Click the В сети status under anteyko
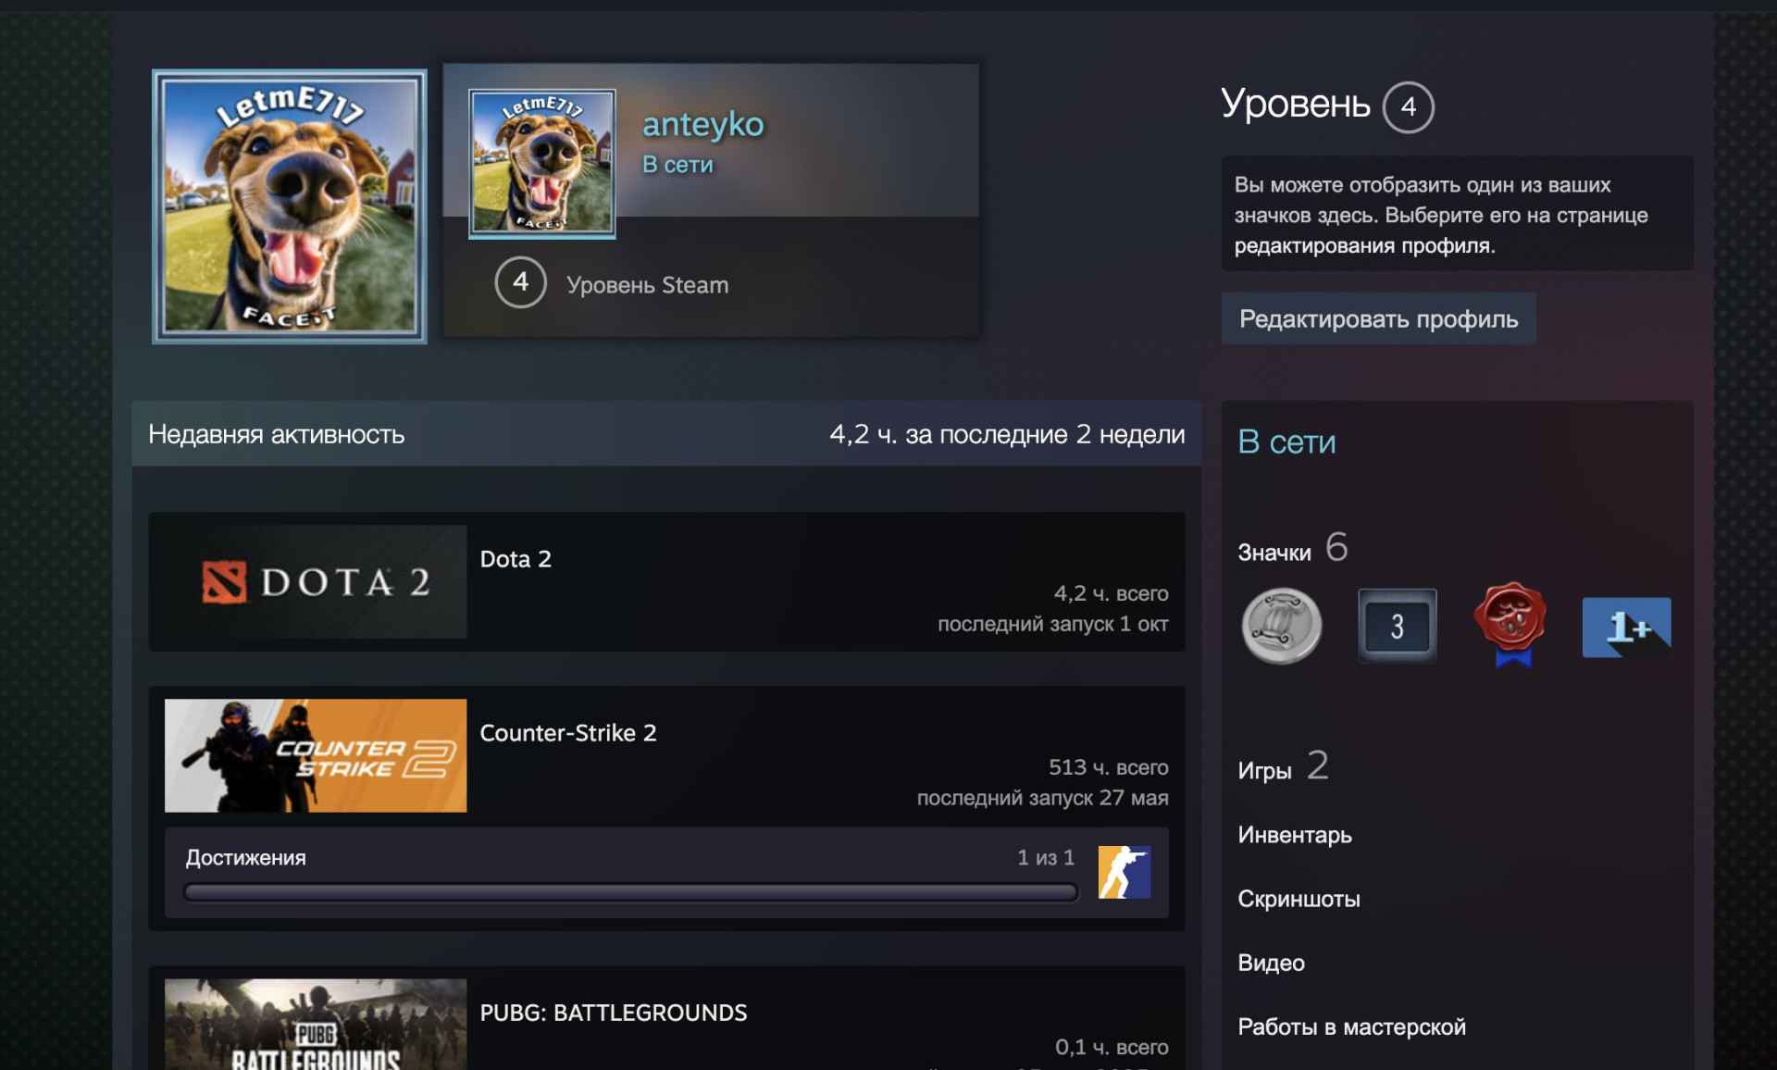This screenshot has width=1777, height=1070. tap(677, 165)
